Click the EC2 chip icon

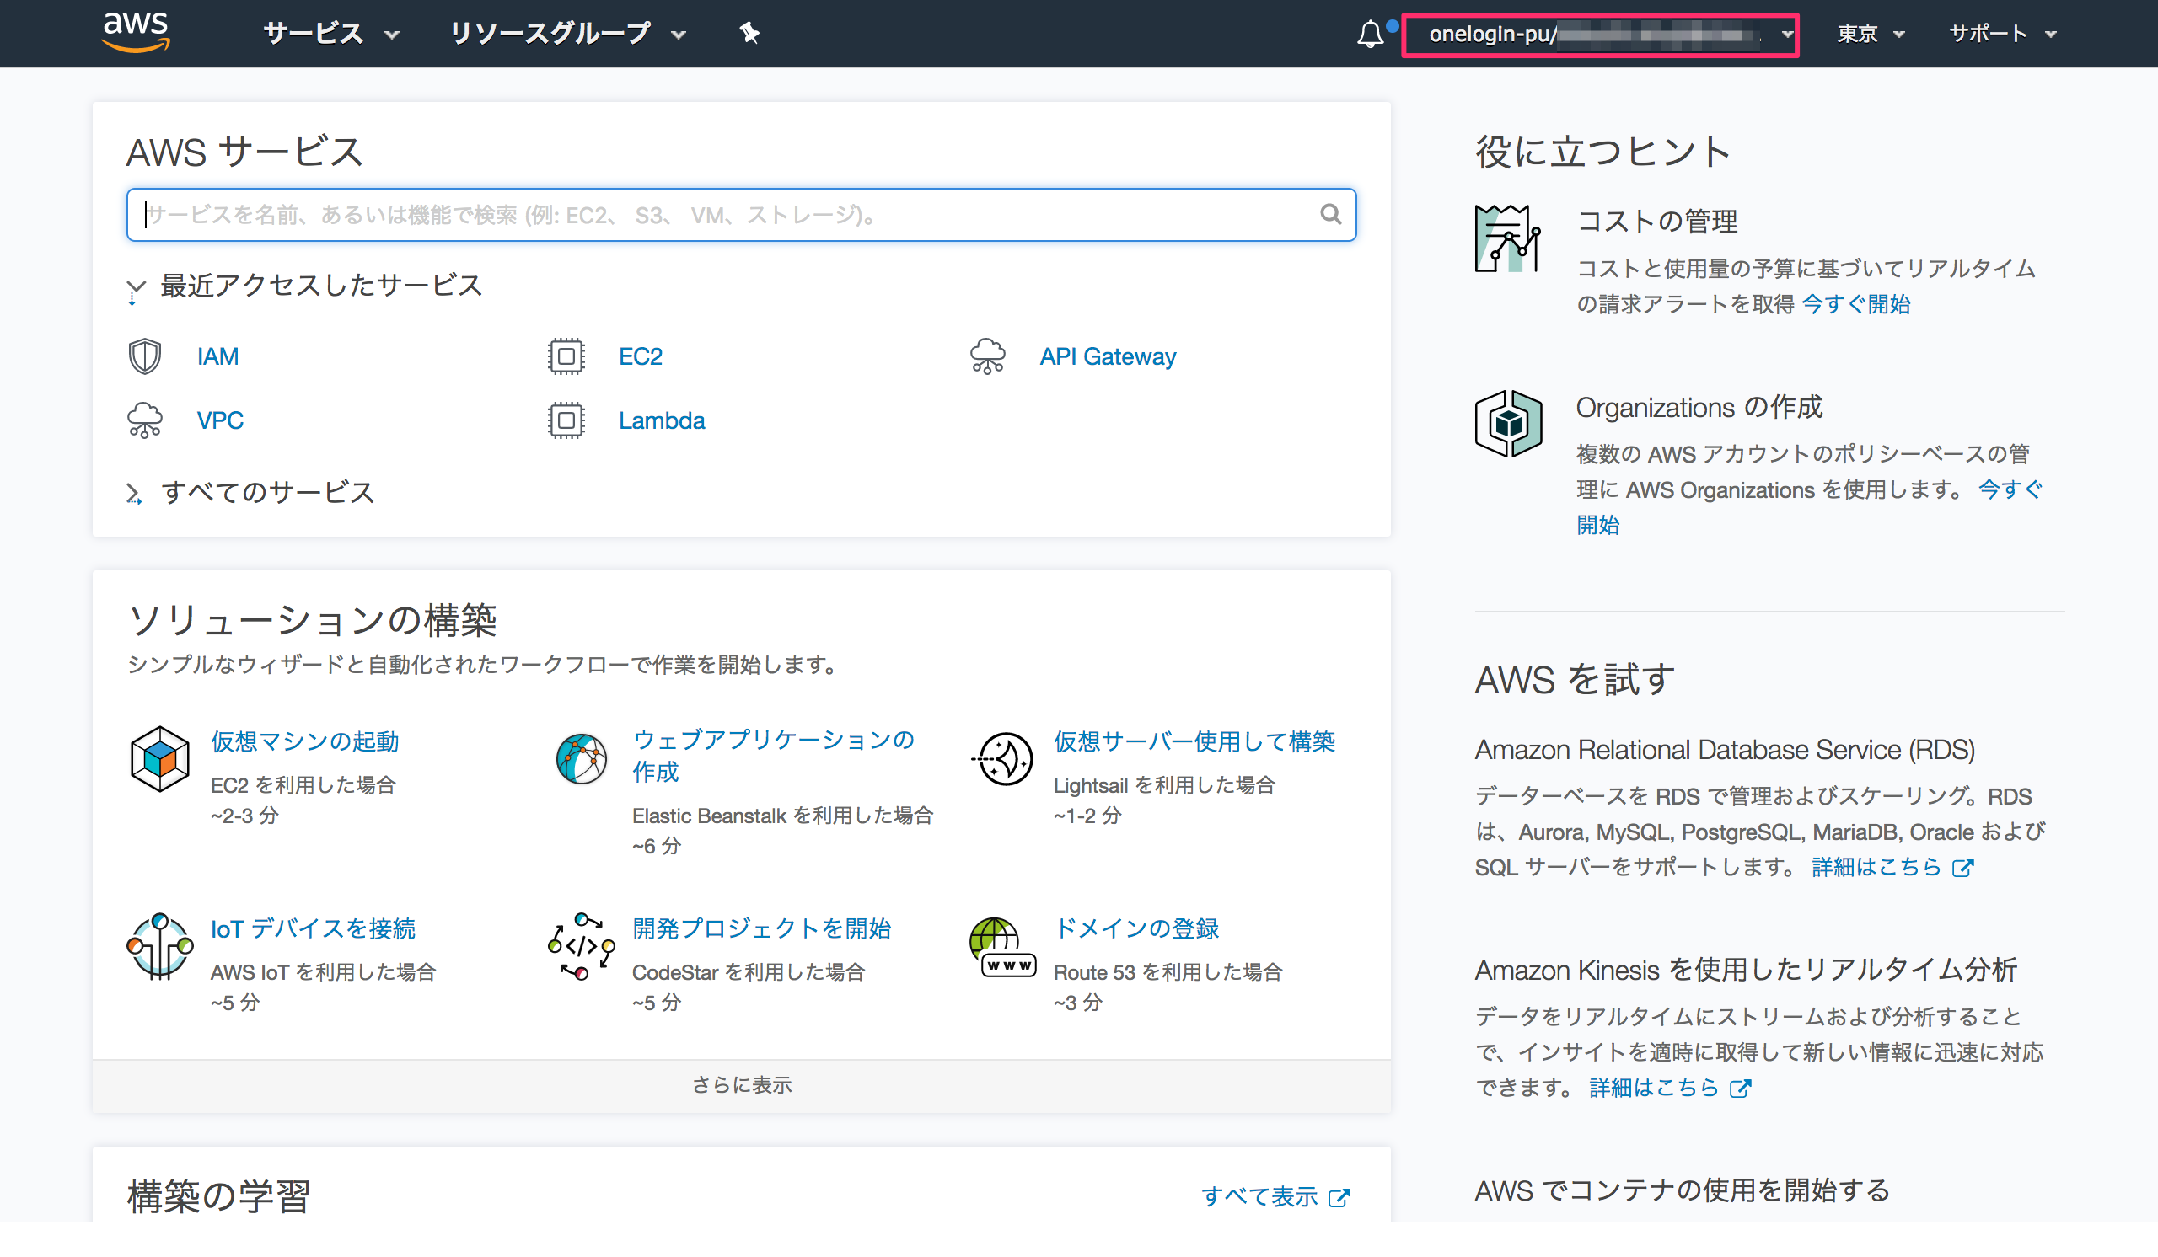(x=566, y=355)
